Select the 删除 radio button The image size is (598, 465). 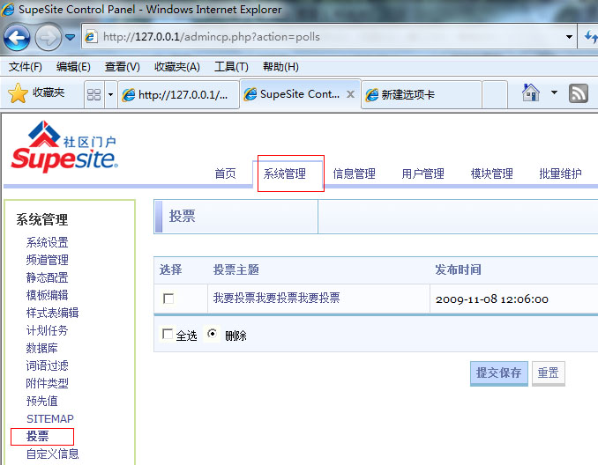click(x=212, y=334)
